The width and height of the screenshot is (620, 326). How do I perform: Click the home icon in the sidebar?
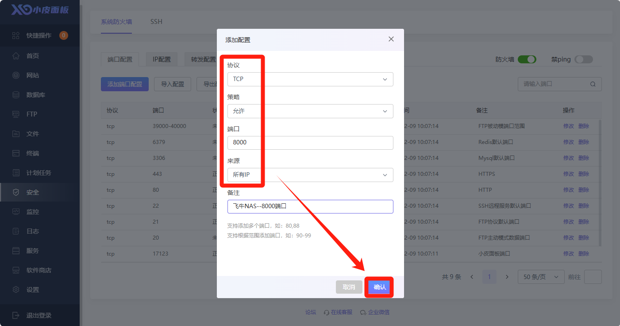pos(16,56)
